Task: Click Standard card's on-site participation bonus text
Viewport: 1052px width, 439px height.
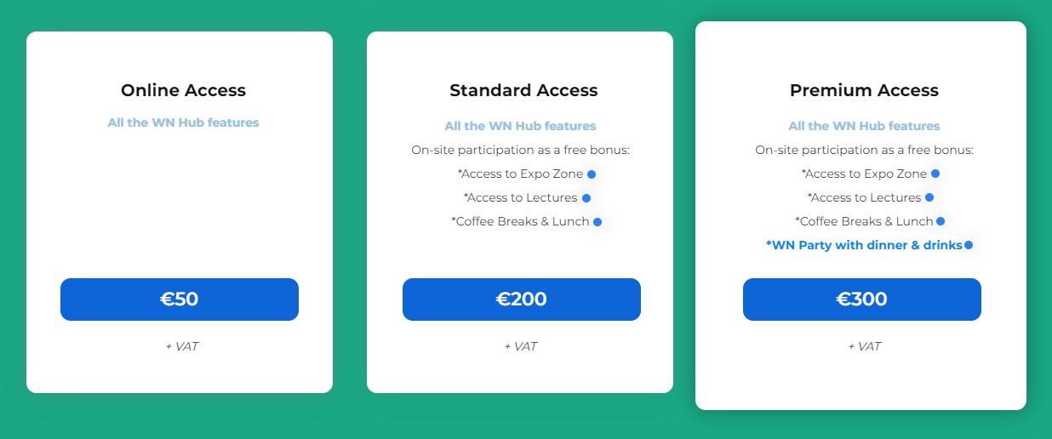Action: (520, 151)
